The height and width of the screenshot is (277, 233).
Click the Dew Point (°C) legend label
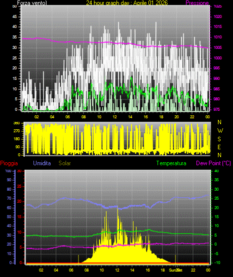[x=213, y=163]
